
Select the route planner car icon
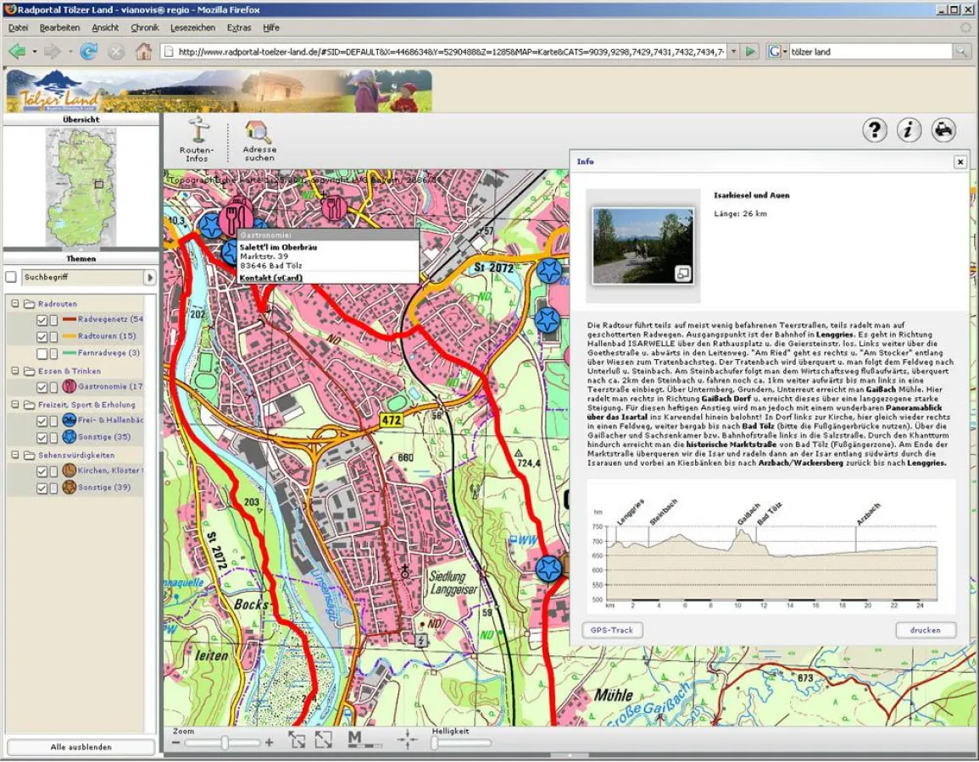point(943,130)
